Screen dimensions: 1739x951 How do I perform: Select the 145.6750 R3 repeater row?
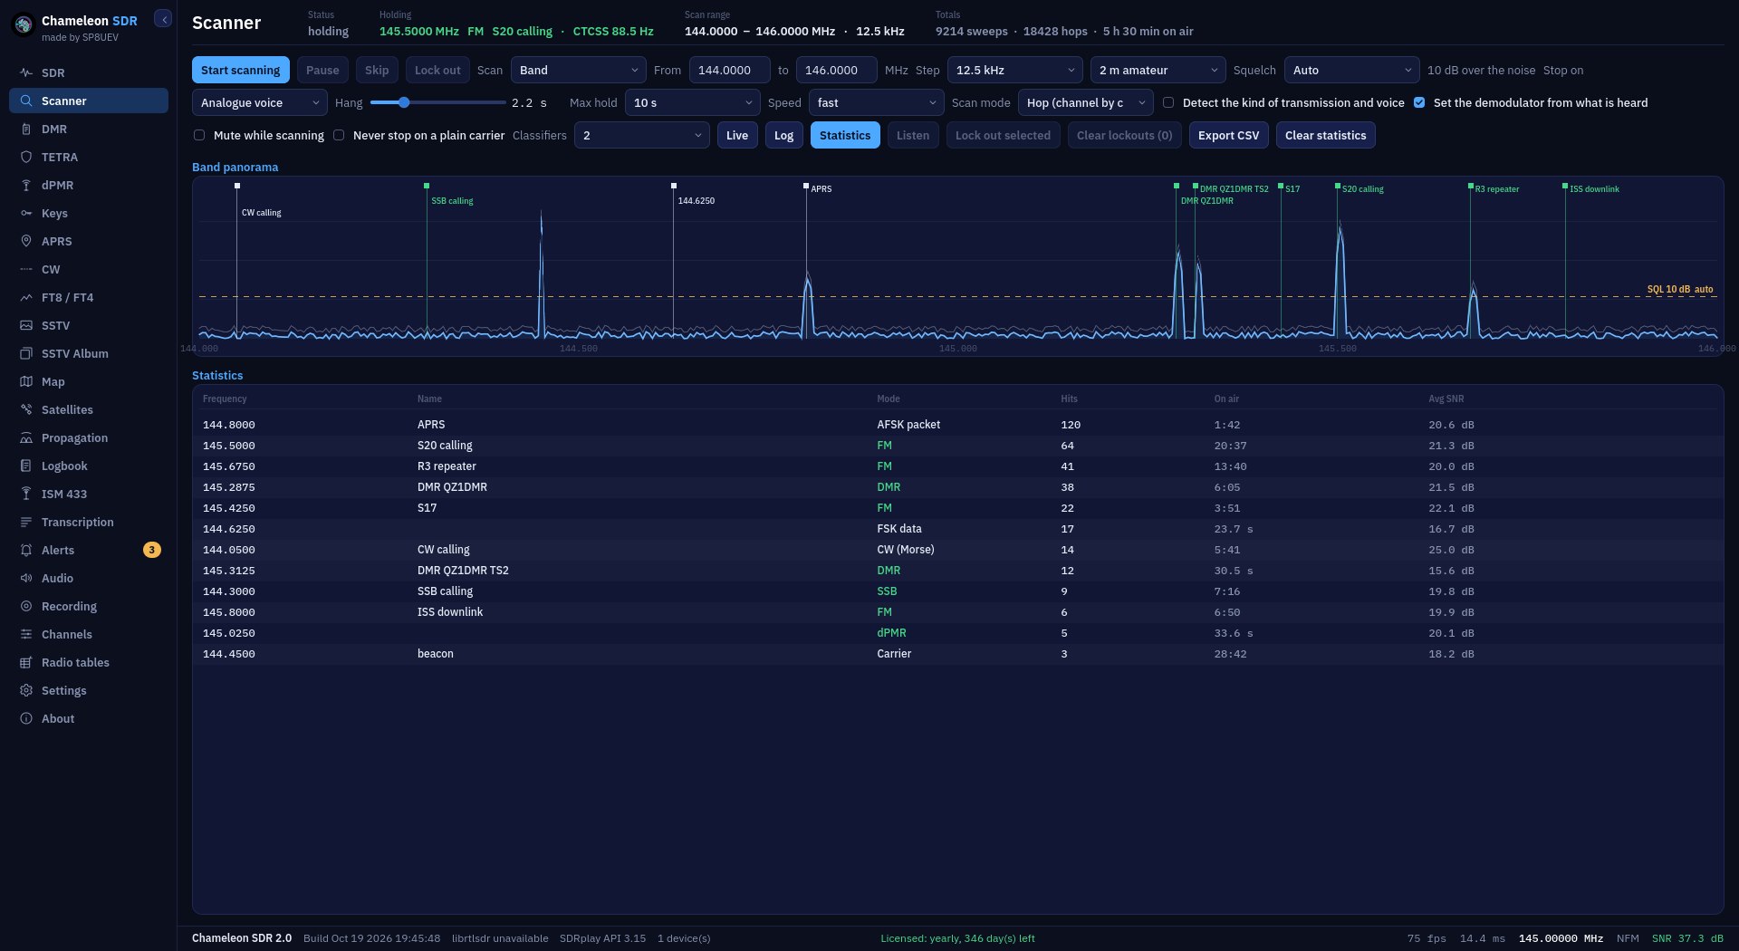[x=957, y=466]
